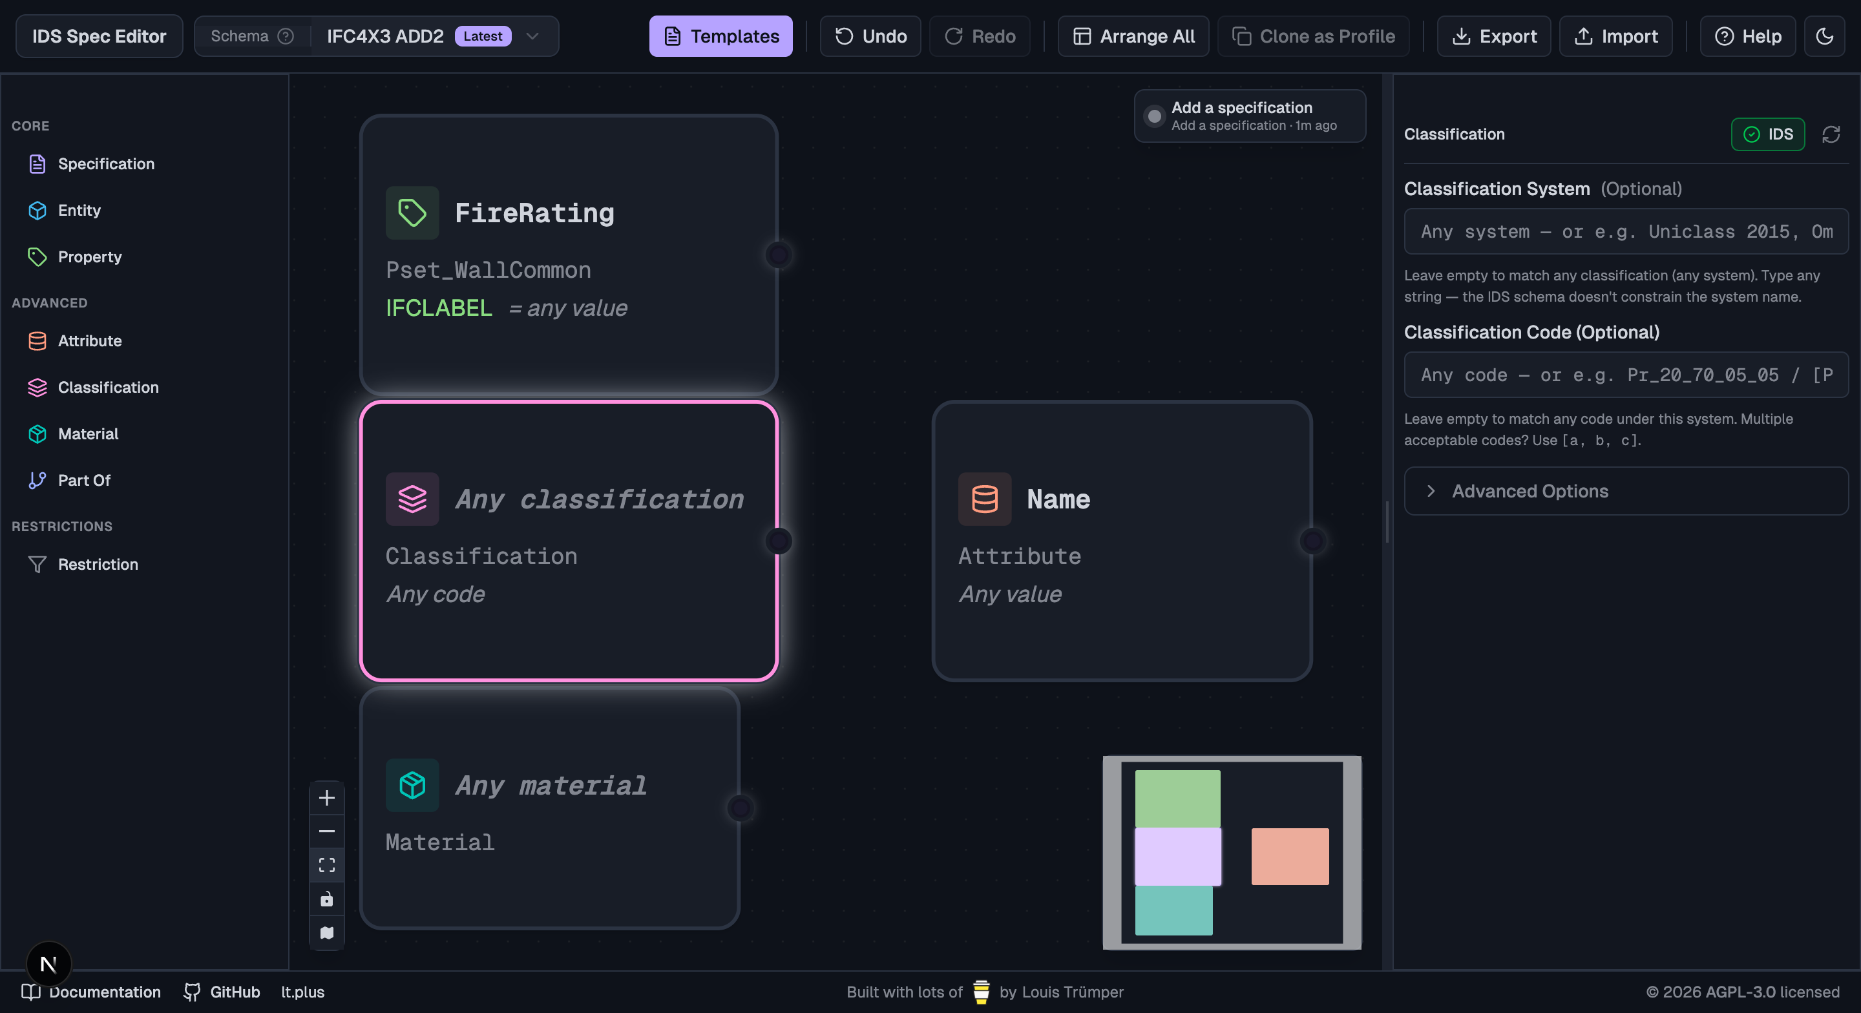The height and width of the screenshot is (1013, 1861).
Task: Choose the Attribute database icon
Action: click(37, 340)
